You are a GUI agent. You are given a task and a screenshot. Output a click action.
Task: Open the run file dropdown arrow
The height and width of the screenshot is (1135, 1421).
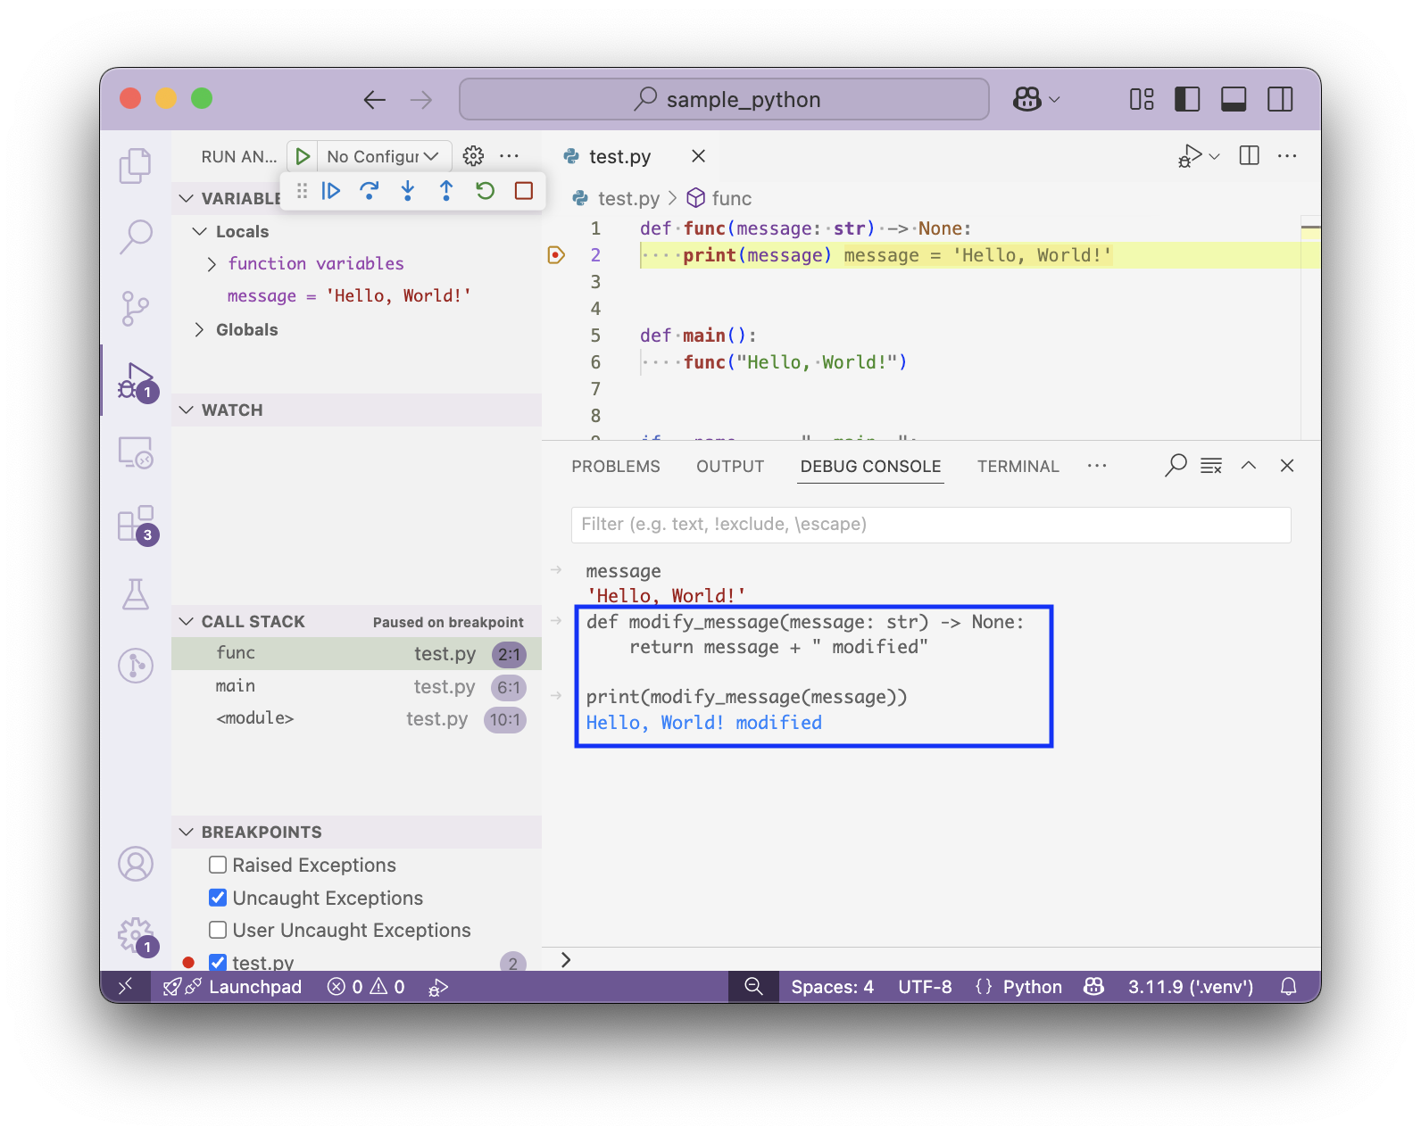[x=1214, y=156]
